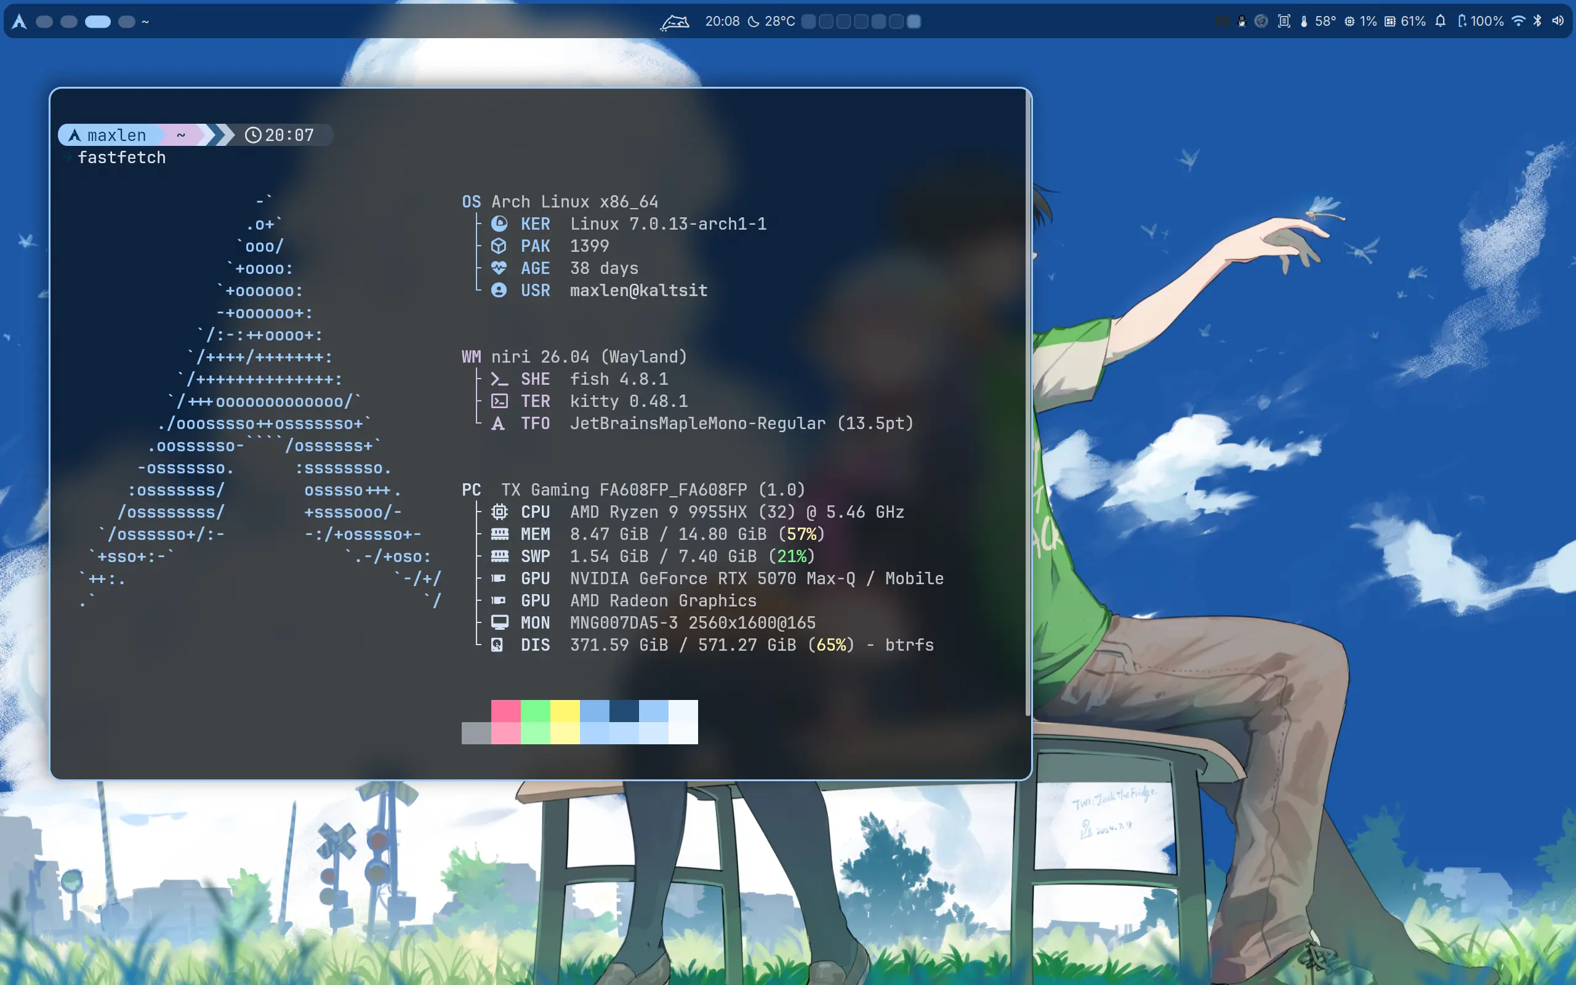Click the package count "1399"
The width and height of the screenshot is (1576, 985).
pyautogui.click(x=589, y=246)
